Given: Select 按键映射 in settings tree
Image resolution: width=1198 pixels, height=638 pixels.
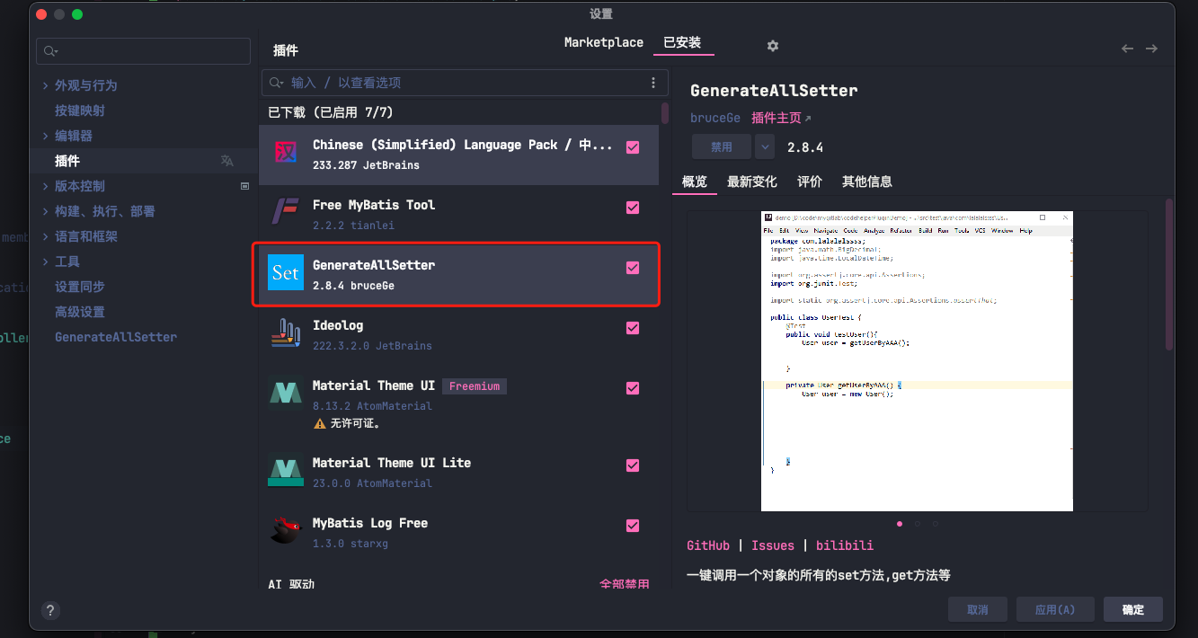Looking at the screenshot, I should [80, 111].
